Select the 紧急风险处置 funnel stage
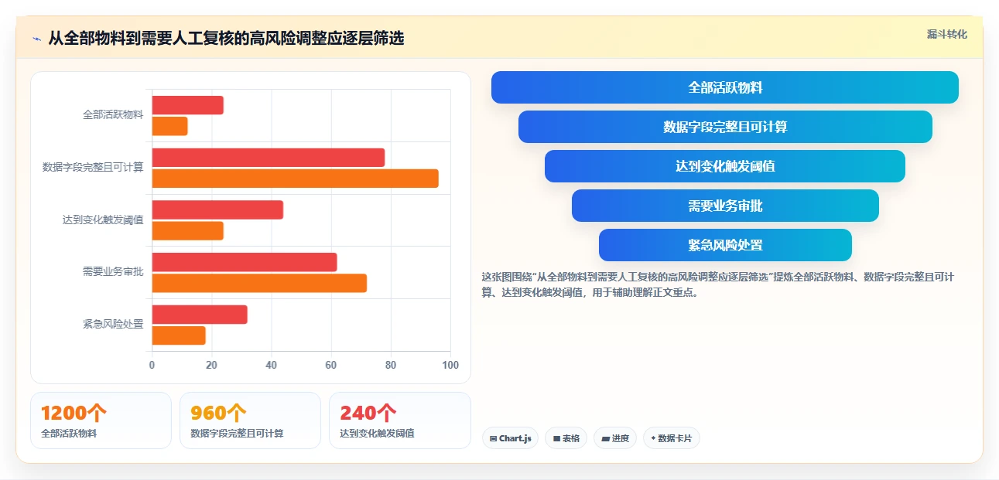Image resolution: width=999 pixels, height=480 pixels. coord(725,245)
